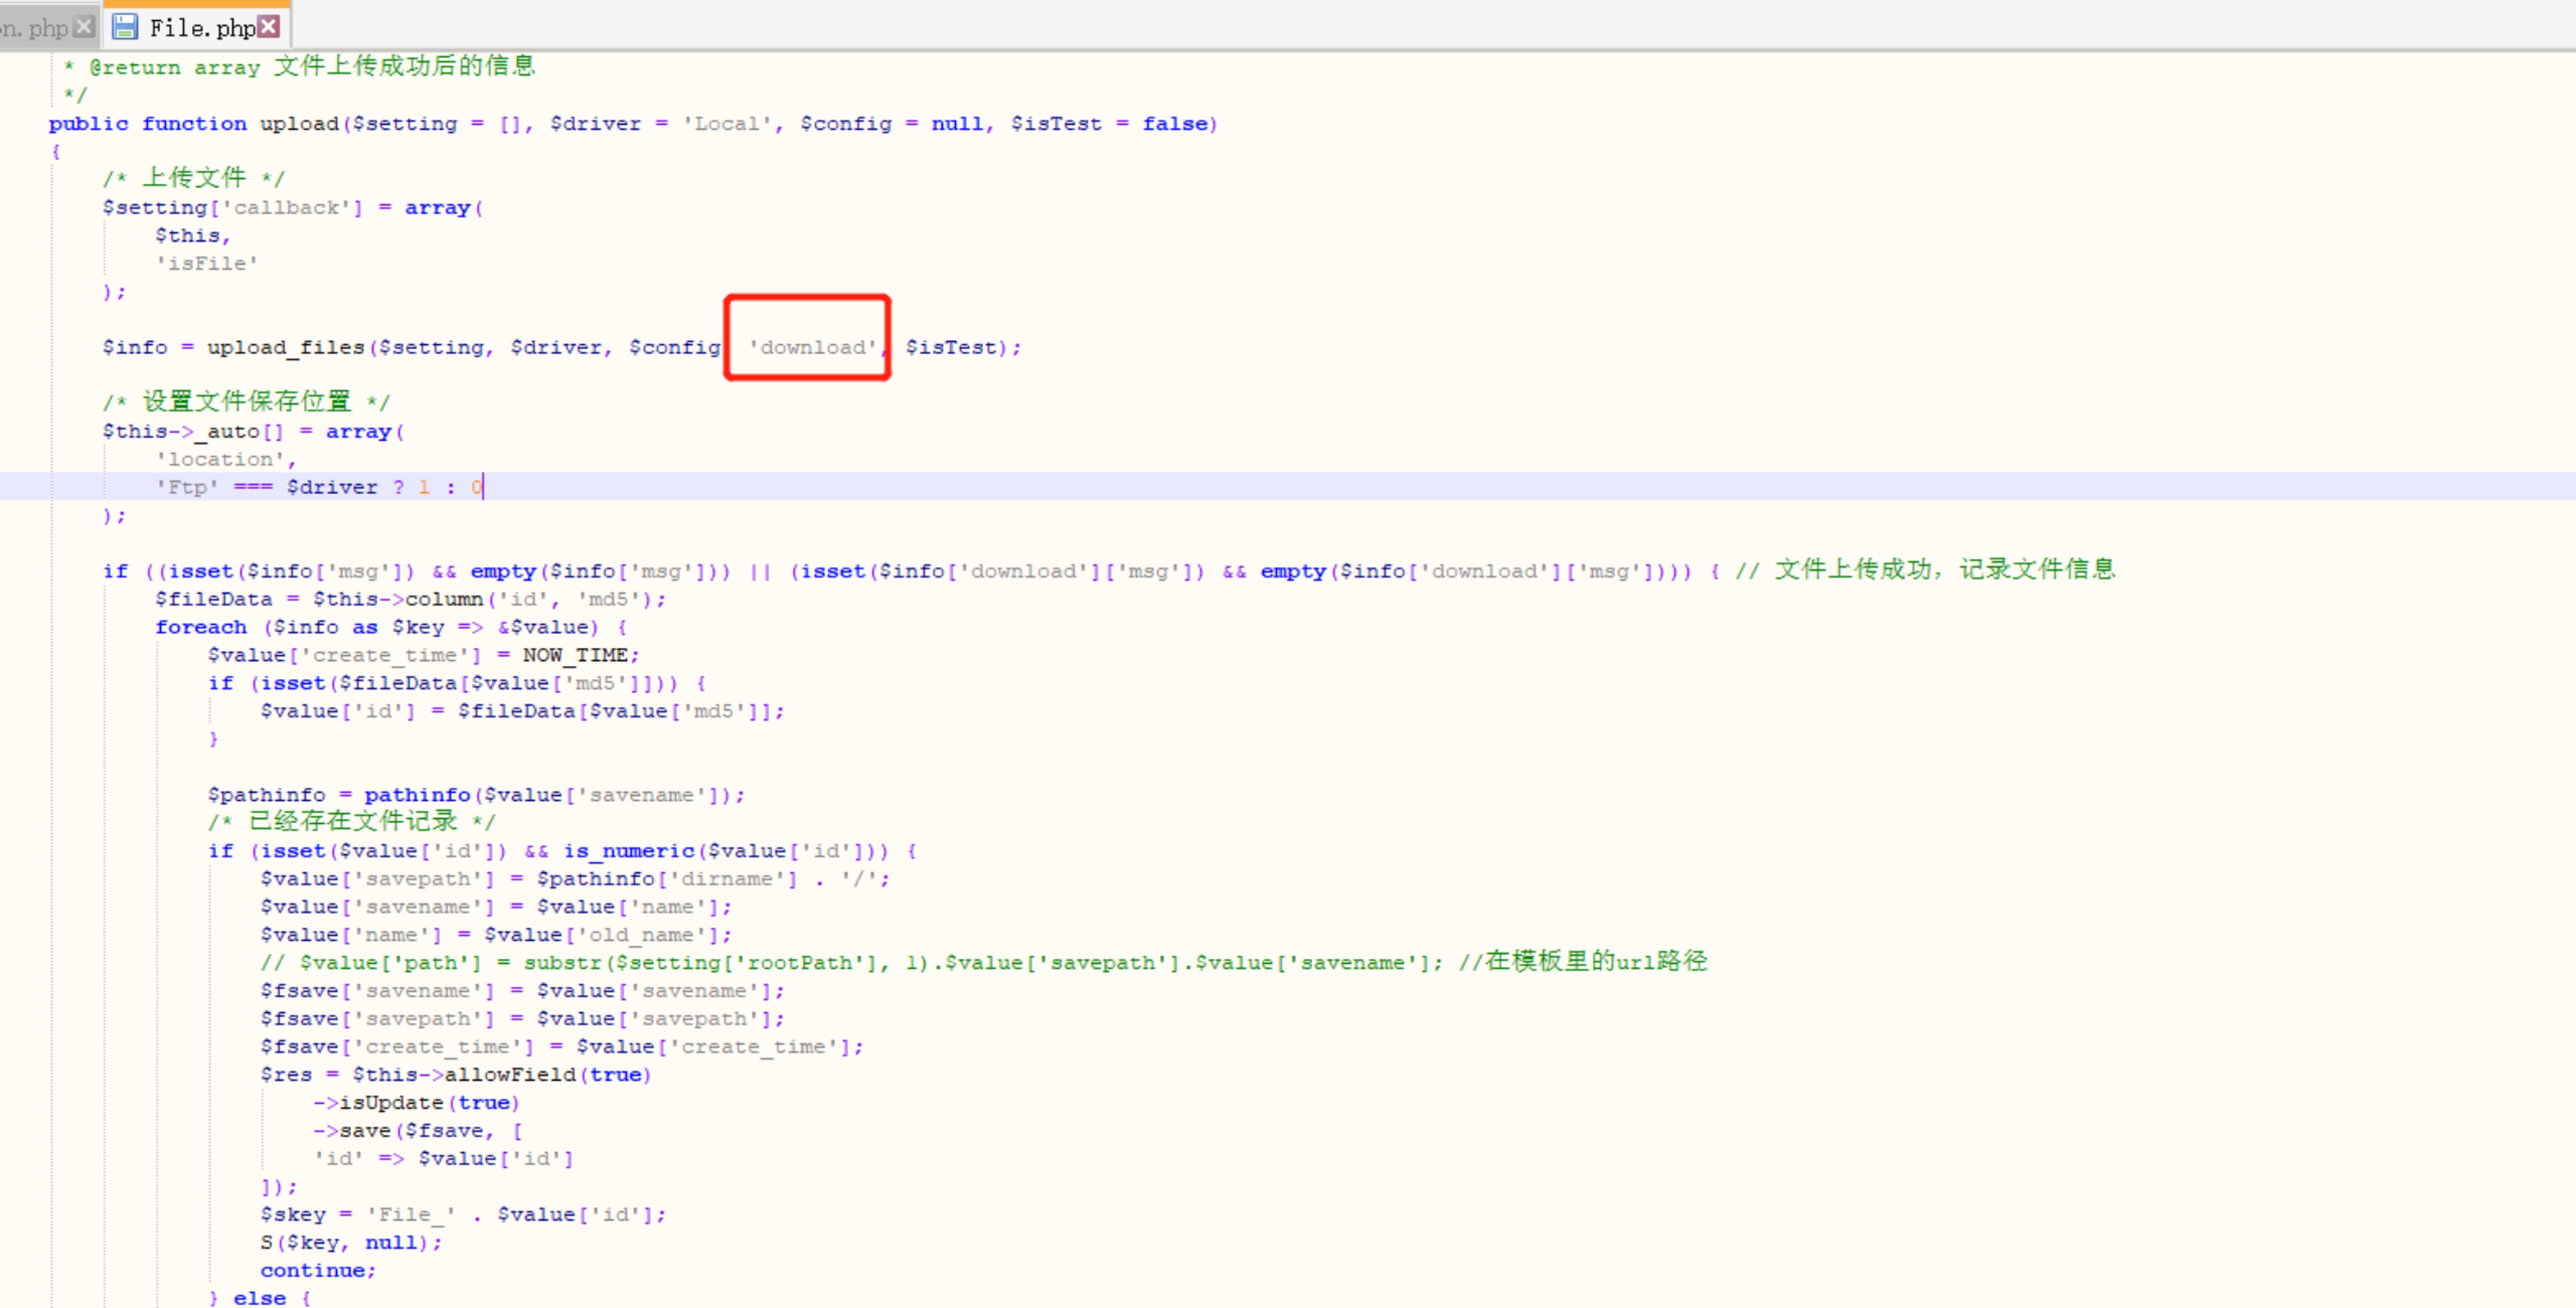Click the '$res = $this->allowField(true)' line
Screen dimensions: 2576x1308
point(456,1076)
